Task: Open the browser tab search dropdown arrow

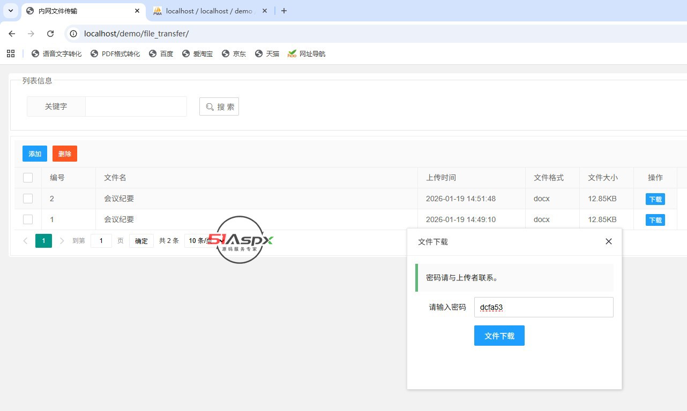Action: (11, 11)
